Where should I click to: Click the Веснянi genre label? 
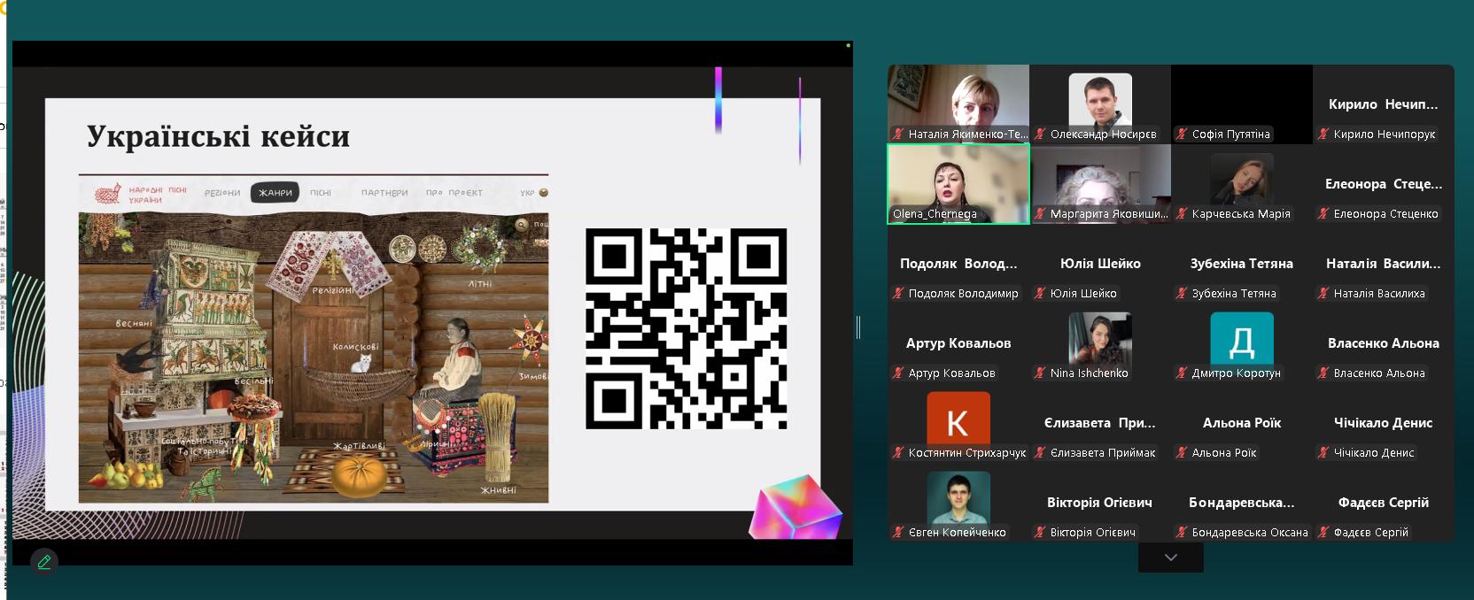tap(134, 324)
